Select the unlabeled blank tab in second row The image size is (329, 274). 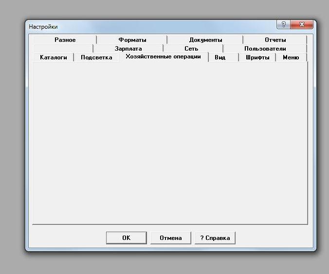tap(63, 49)
